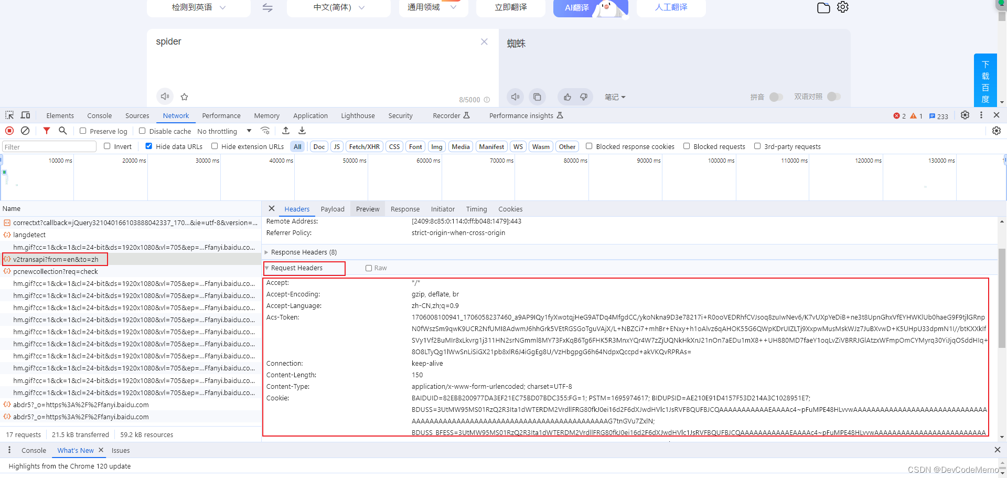Open Network panel settings gear
The image size is (1007, 478).
click(997, 131)
